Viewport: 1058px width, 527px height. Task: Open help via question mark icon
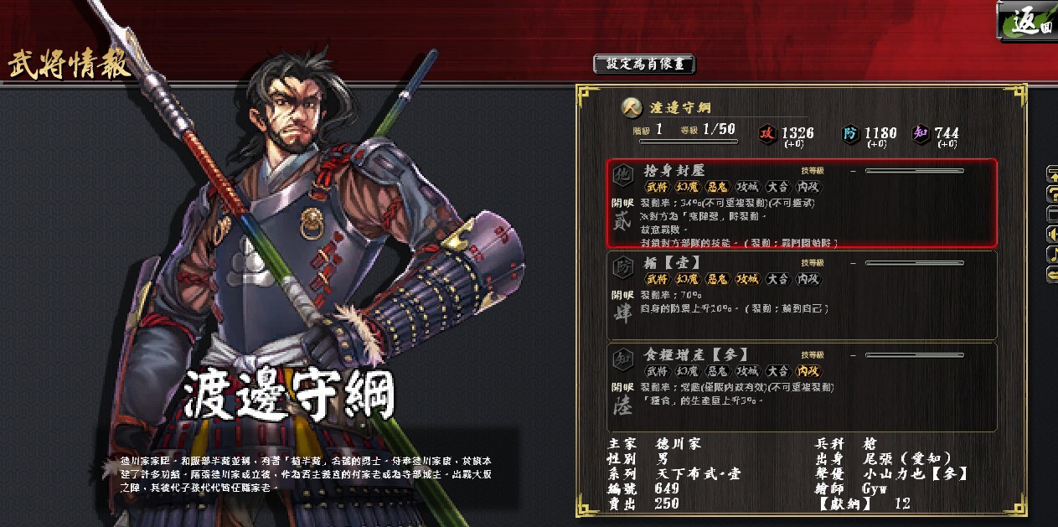(x=1052, y=194)
